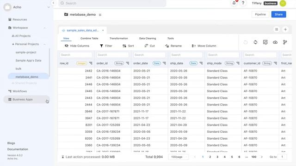Expand the Acho workspace dropdown

click(48, 7)
